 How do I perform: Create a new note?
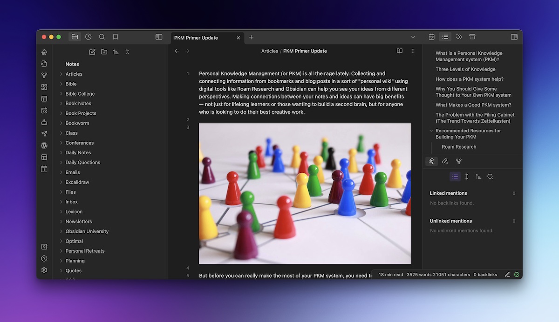pyautogui.click(x=92, y=52)
